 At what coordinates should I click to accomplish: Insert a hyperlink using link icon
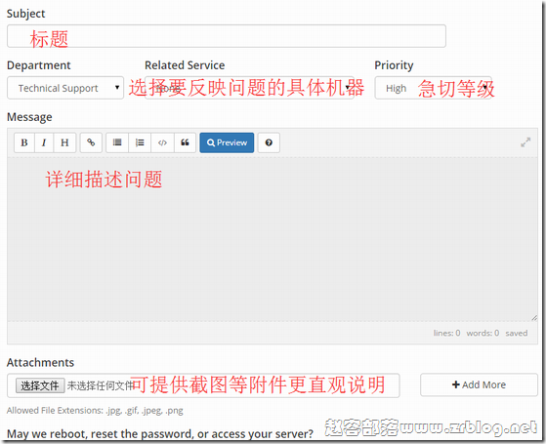coord(91,142)
